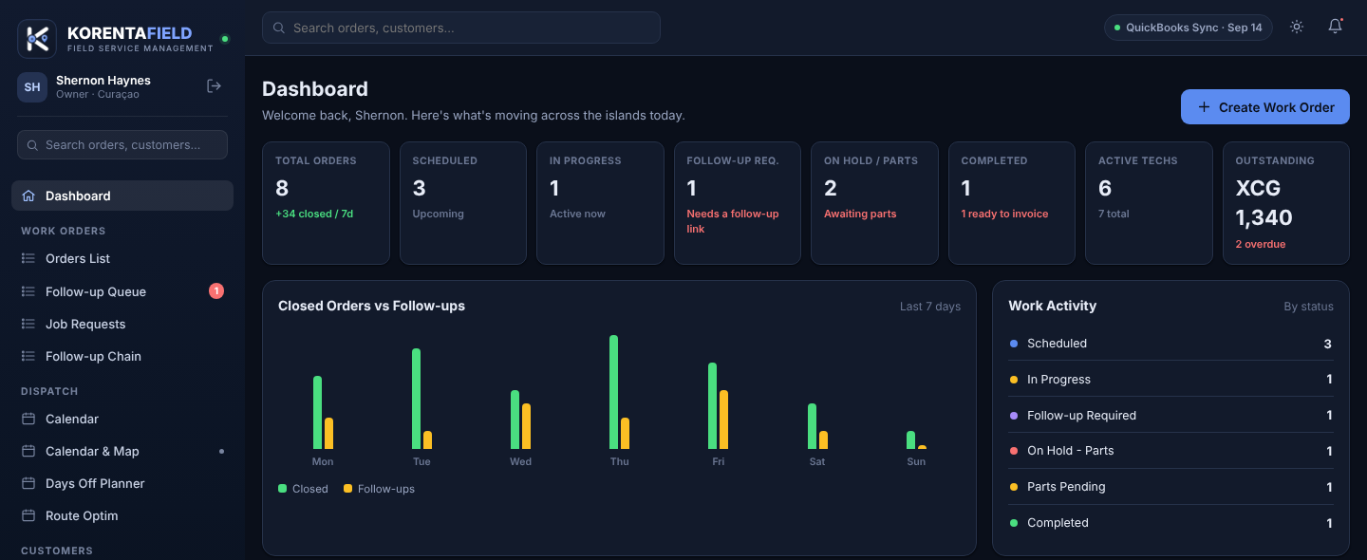Open the Active Techs stat card
The width and height of the screenshot is (1367, 560).
[x=1149, y=203]
